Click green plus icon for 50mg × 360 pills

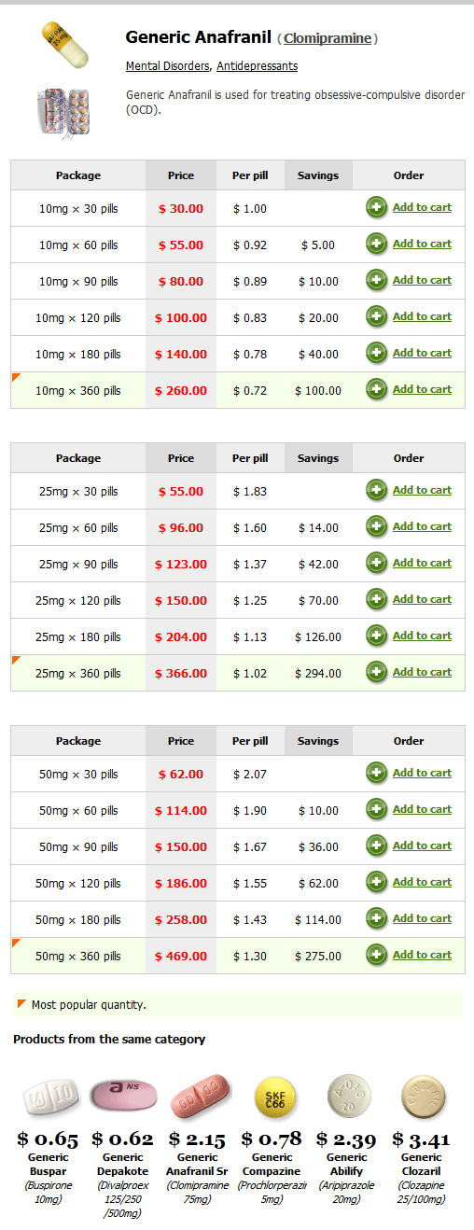coord(377,956)
